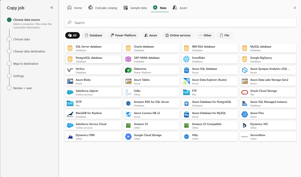The height and width of the screenshot is (177, 301).
Task: Click the SAP HANA cube icon
Action: click(x=128, y=59)
